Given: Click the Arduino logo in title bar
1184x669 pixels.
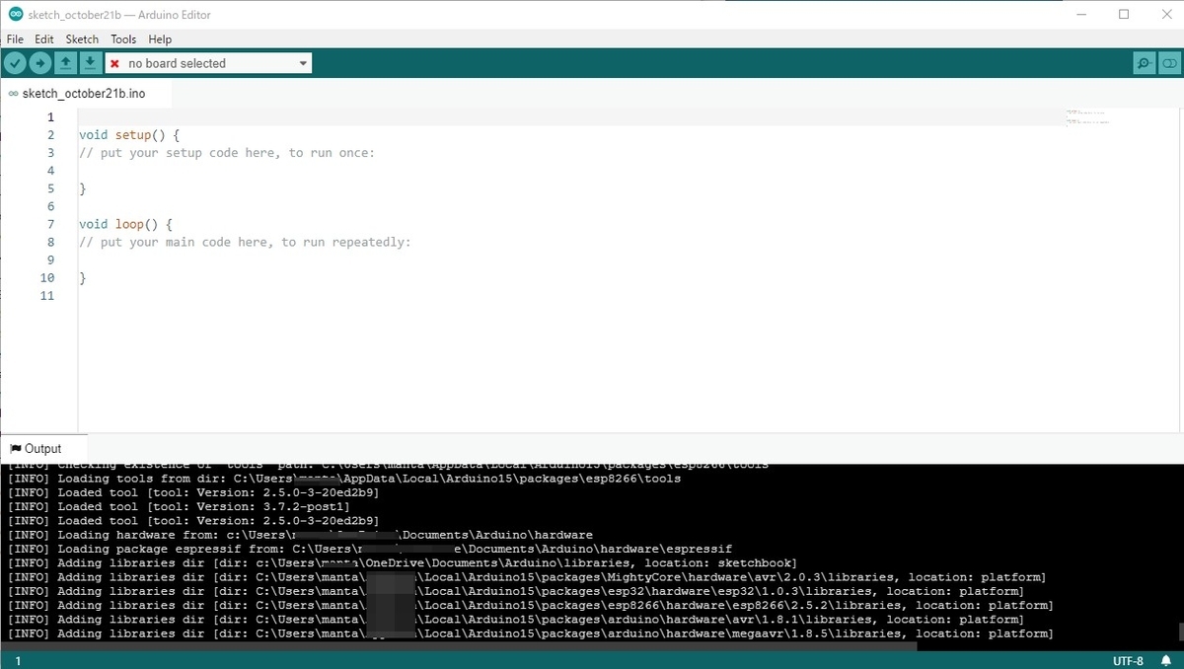Looking at the screenshot, I should [15, 15].
